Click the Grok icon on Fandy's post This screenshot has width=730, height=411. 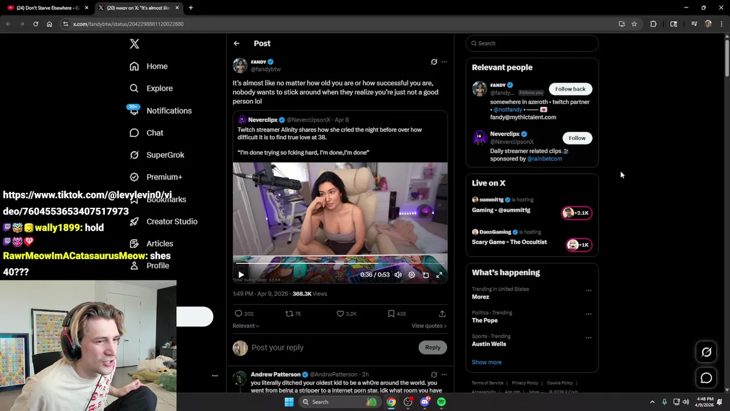(x=434, y=62)
